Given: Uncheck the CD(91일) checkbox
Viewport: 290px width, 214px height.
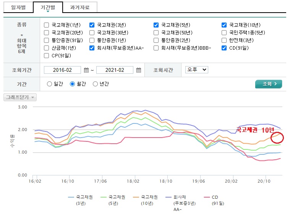Looking at the screenshot, I should coord(225,48).
